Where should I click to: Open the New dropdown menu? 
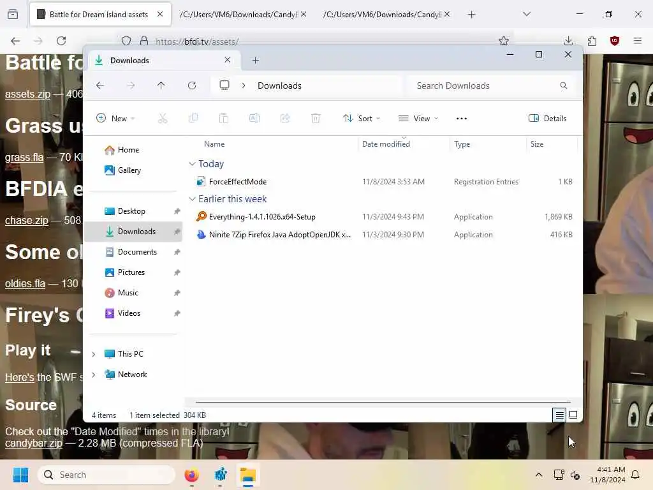tap(115, 118)
